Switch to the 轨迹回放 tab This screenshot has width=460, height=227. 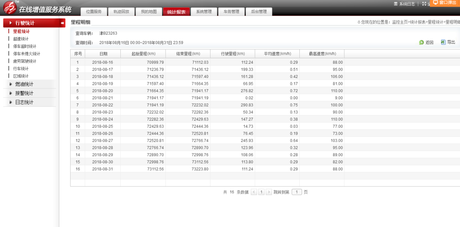point(121,12)
